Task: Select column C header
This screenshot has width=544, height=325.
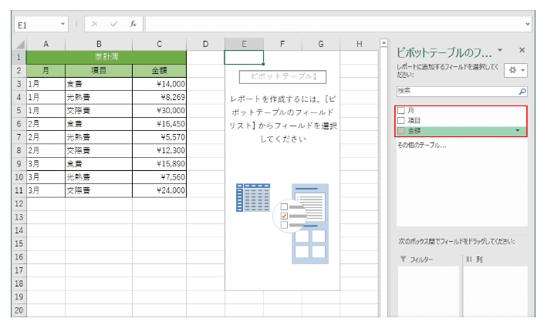Action: coord(159,44)
